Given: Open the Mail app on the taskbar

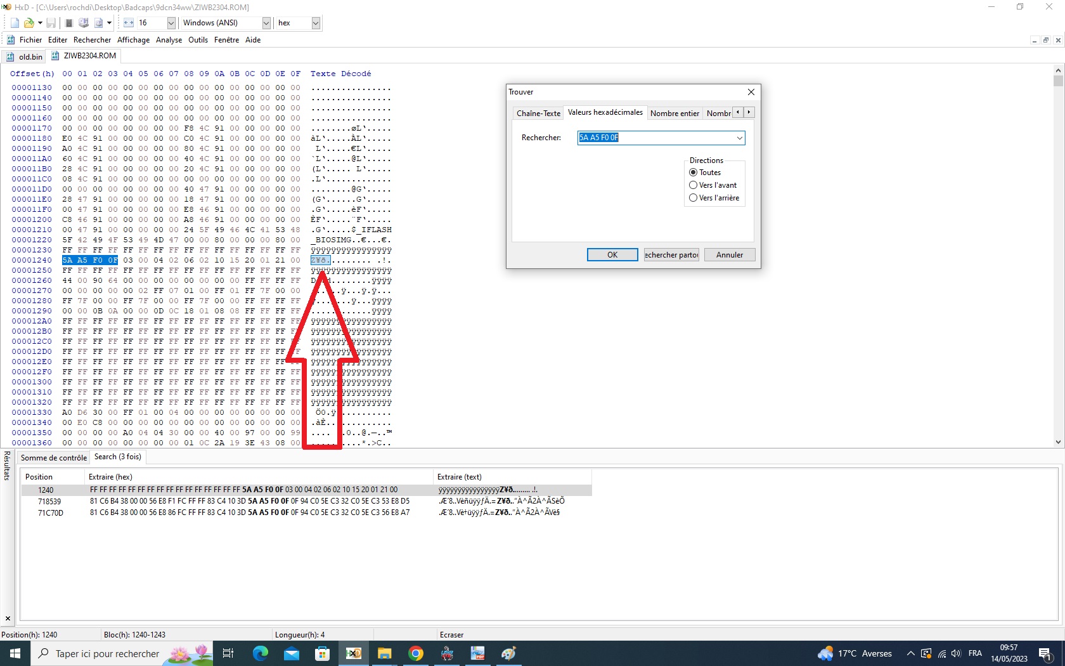Looking at the screenshot, I should pyautogui.click(x=292, y=653).
